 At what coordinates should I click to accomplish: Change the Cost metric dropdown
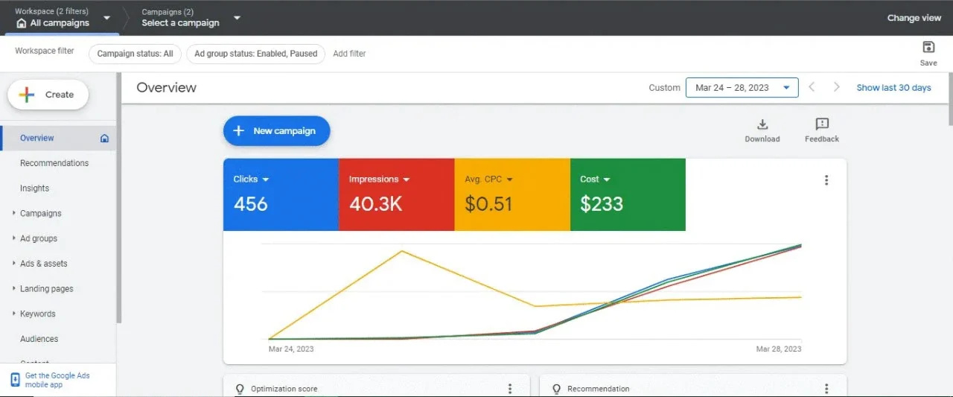[607, 180]
